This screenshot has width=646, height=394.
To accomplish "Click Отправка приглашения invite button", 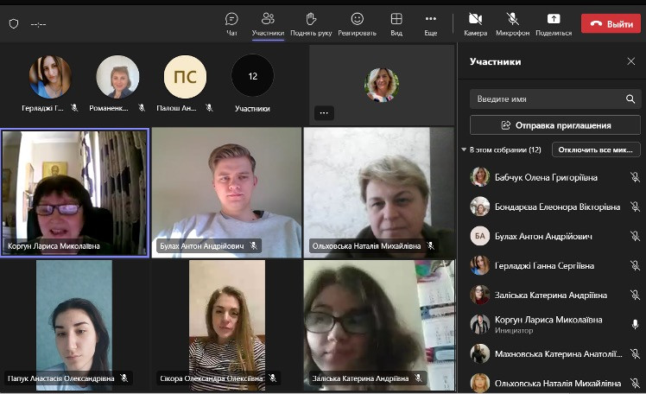I will (x=555, y=125).
